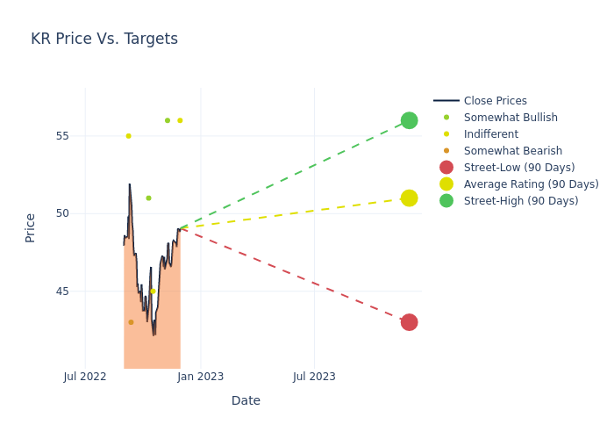The width and height of the screenshot is (614, 439).
Task: Select the Somewhat Bearish orange rating dot
Action: [131, 322]
